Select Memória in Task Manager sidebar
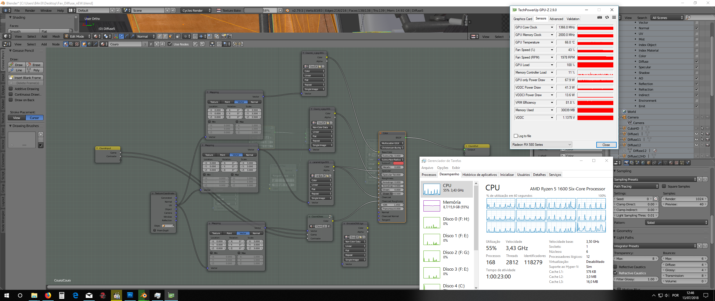The height and width of the screenshot is (301, 715). click(447, 205)
